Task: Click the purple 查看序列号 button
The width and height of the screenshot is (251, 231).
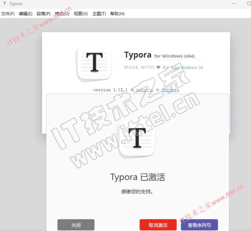Action: point(199,225)
